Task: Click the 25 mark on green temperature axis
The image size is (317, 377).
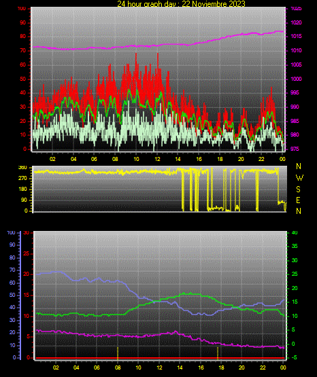Action: point(295,274)
